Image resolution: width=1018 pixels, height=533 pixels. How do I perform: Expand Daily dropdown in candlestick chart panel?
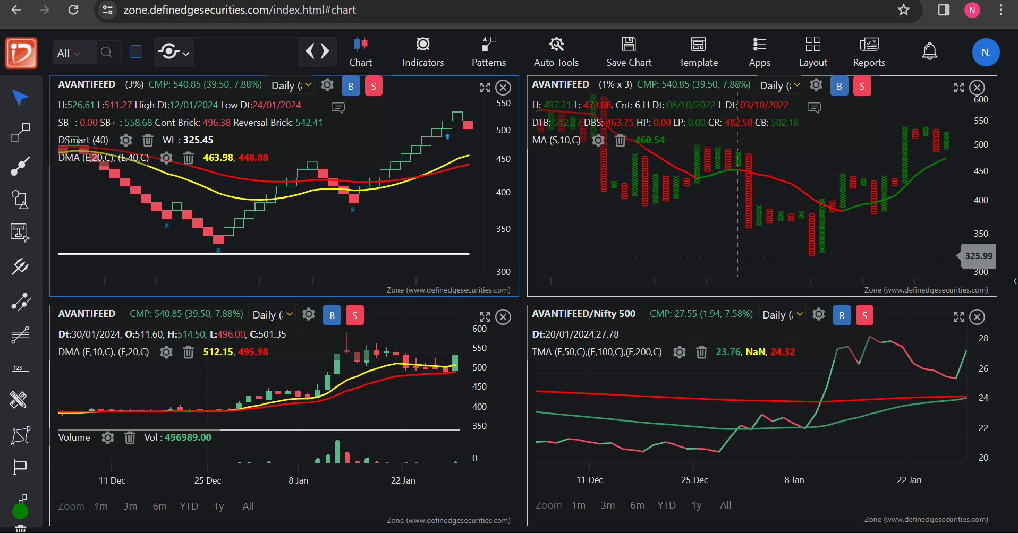273,315
